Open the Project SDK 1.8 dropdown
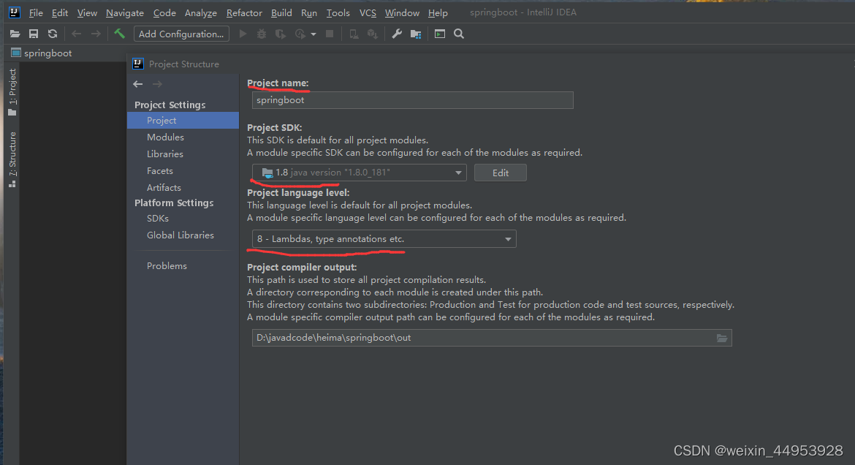855x465 pixels. (360, 173)
